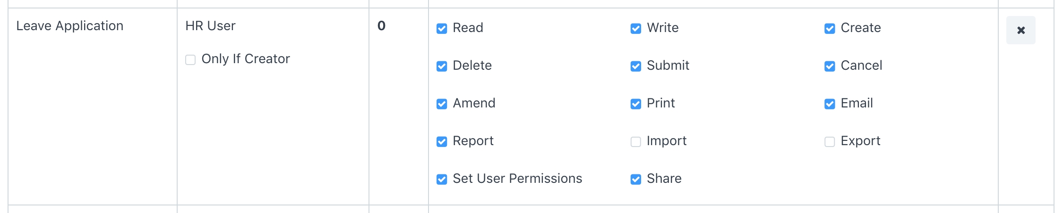This screenshot has width=1063, height=213.
Task: Enable the Only If Creator checkbox
Action: 190,60
